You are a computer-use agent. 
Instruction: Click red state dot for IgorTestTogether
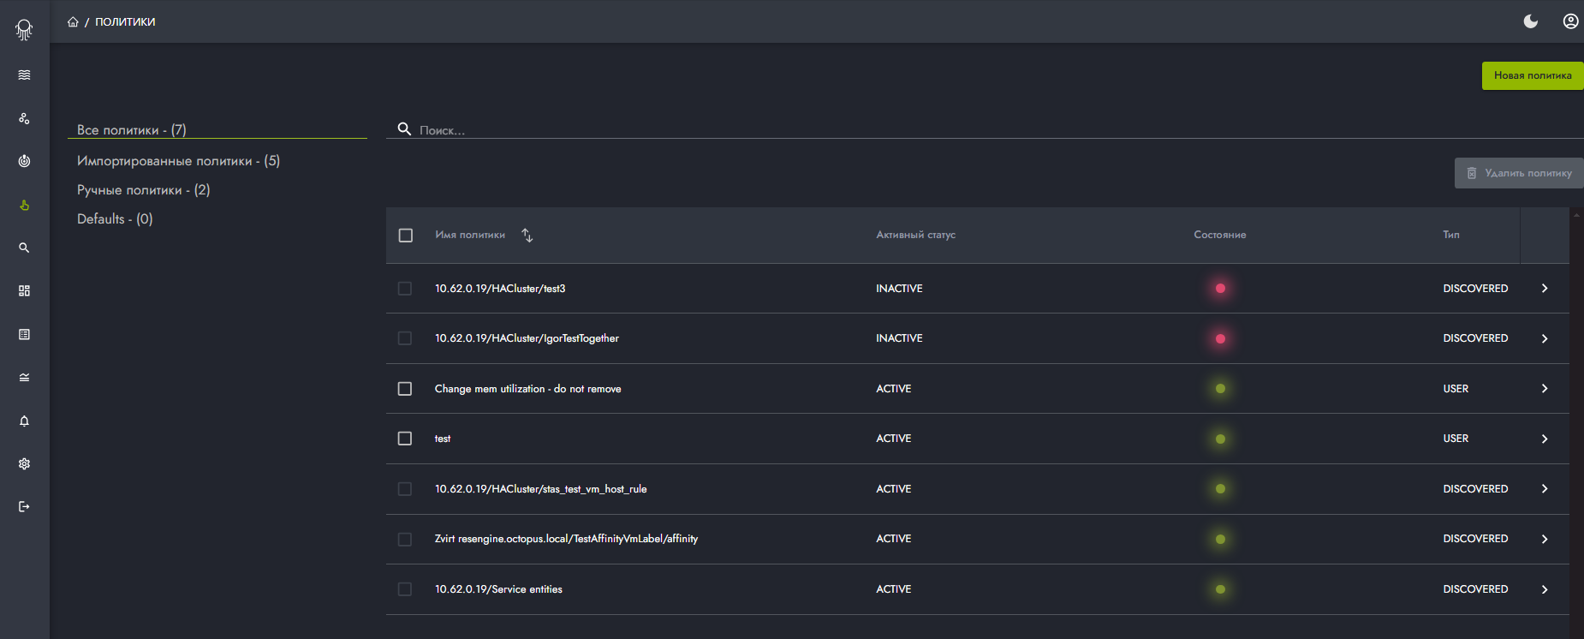click(x=1220, y=338)
